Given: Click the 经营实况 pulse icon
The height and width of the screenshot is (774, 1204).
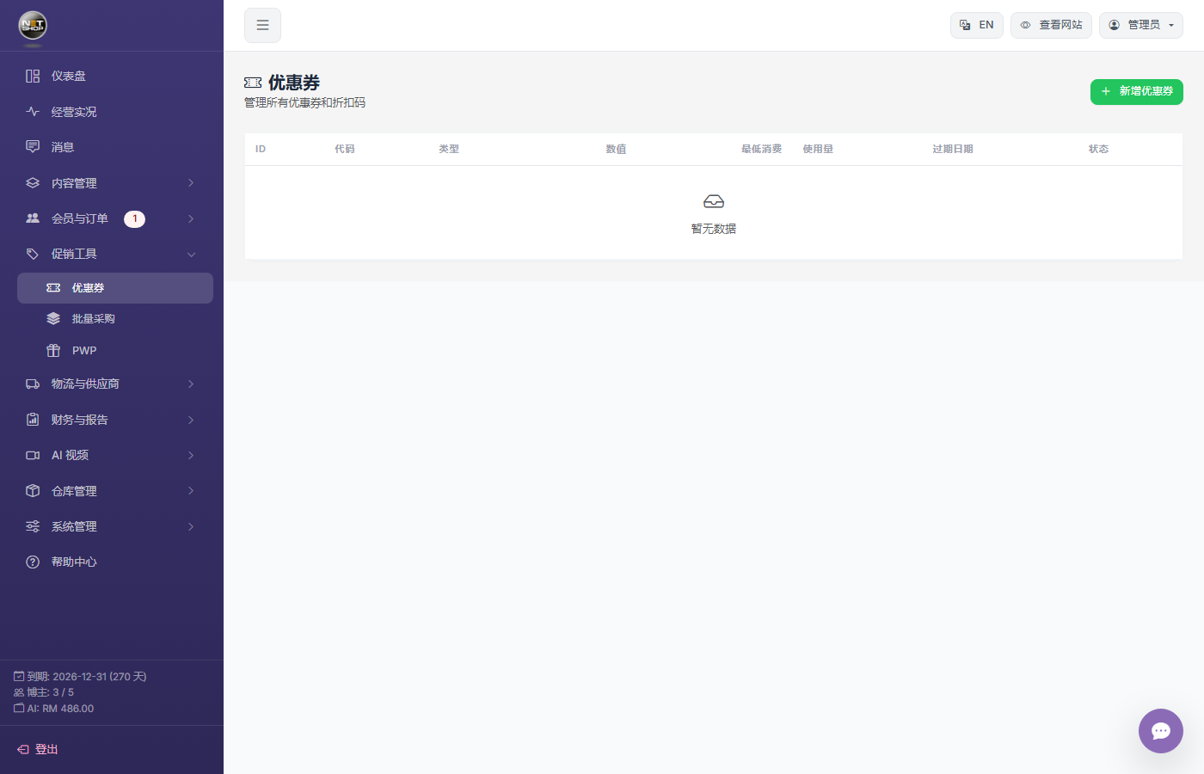Looking at the screenshot, I should [33, 112].
